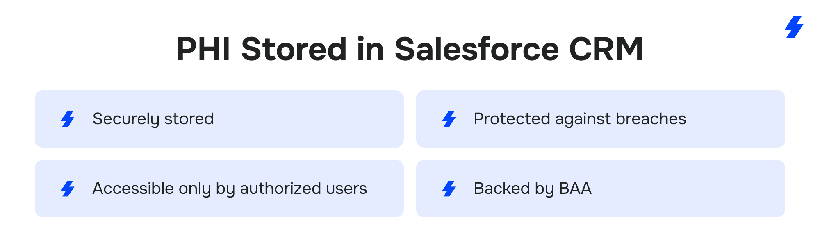Image resolution: width=820 pixels, height=250 pixels.
Task: Click the 'Securely stored' text label
Action: pos(153,119)
